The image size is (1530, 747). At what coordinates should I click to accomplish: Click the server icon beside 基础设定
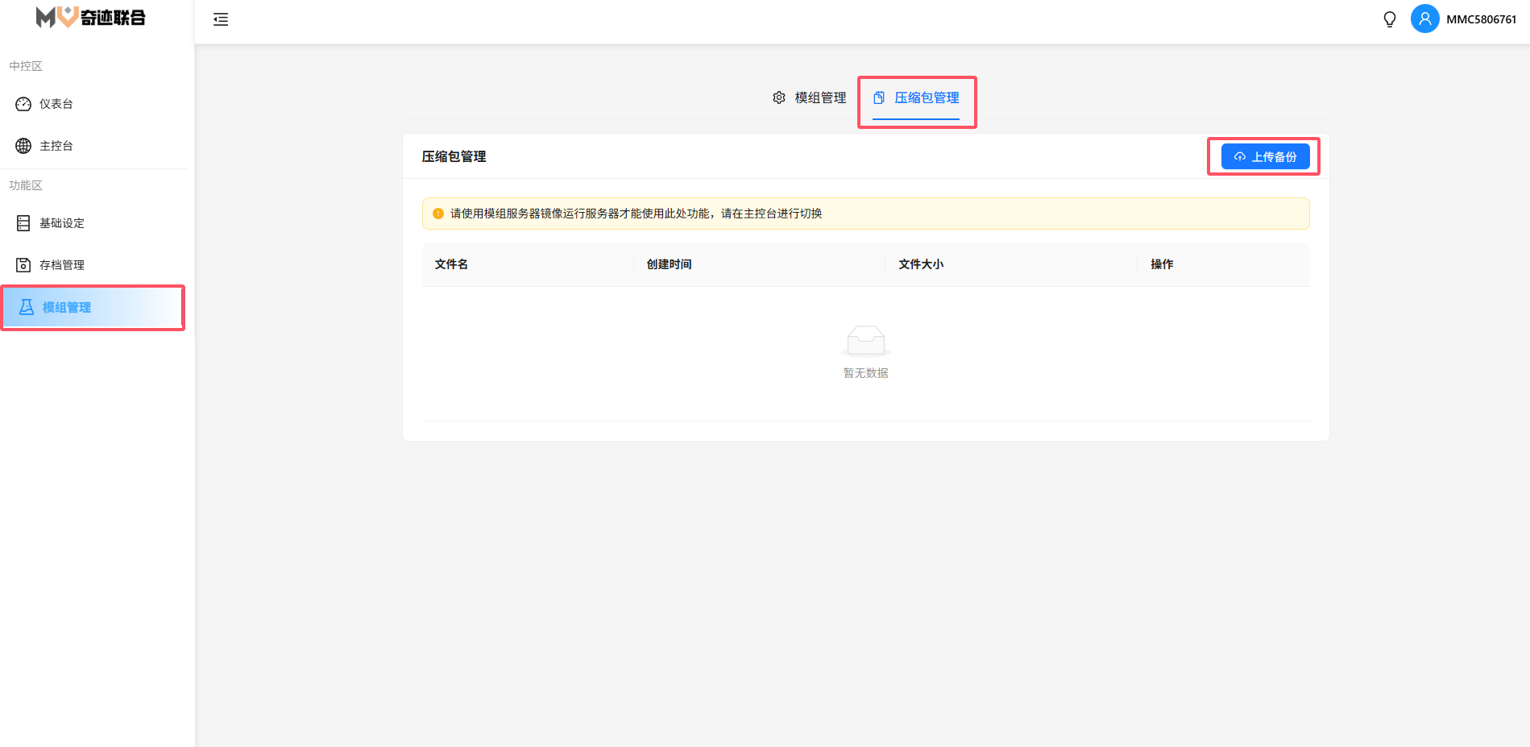(x=23, y=223)
